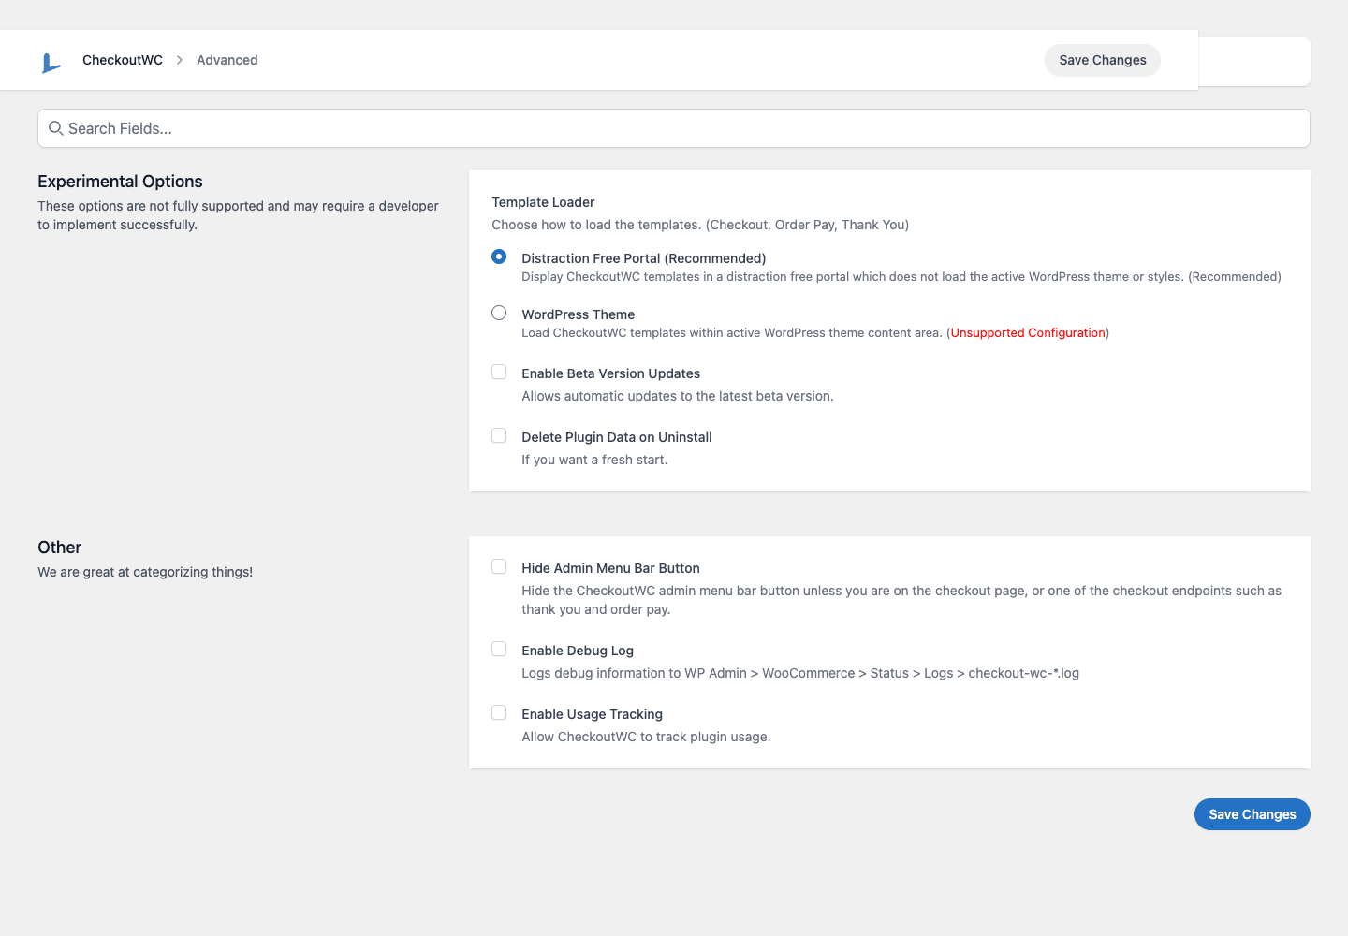This screenshot has height=936, width=1348.
Task: Click the debug log path description text
Action: point(800,673)
